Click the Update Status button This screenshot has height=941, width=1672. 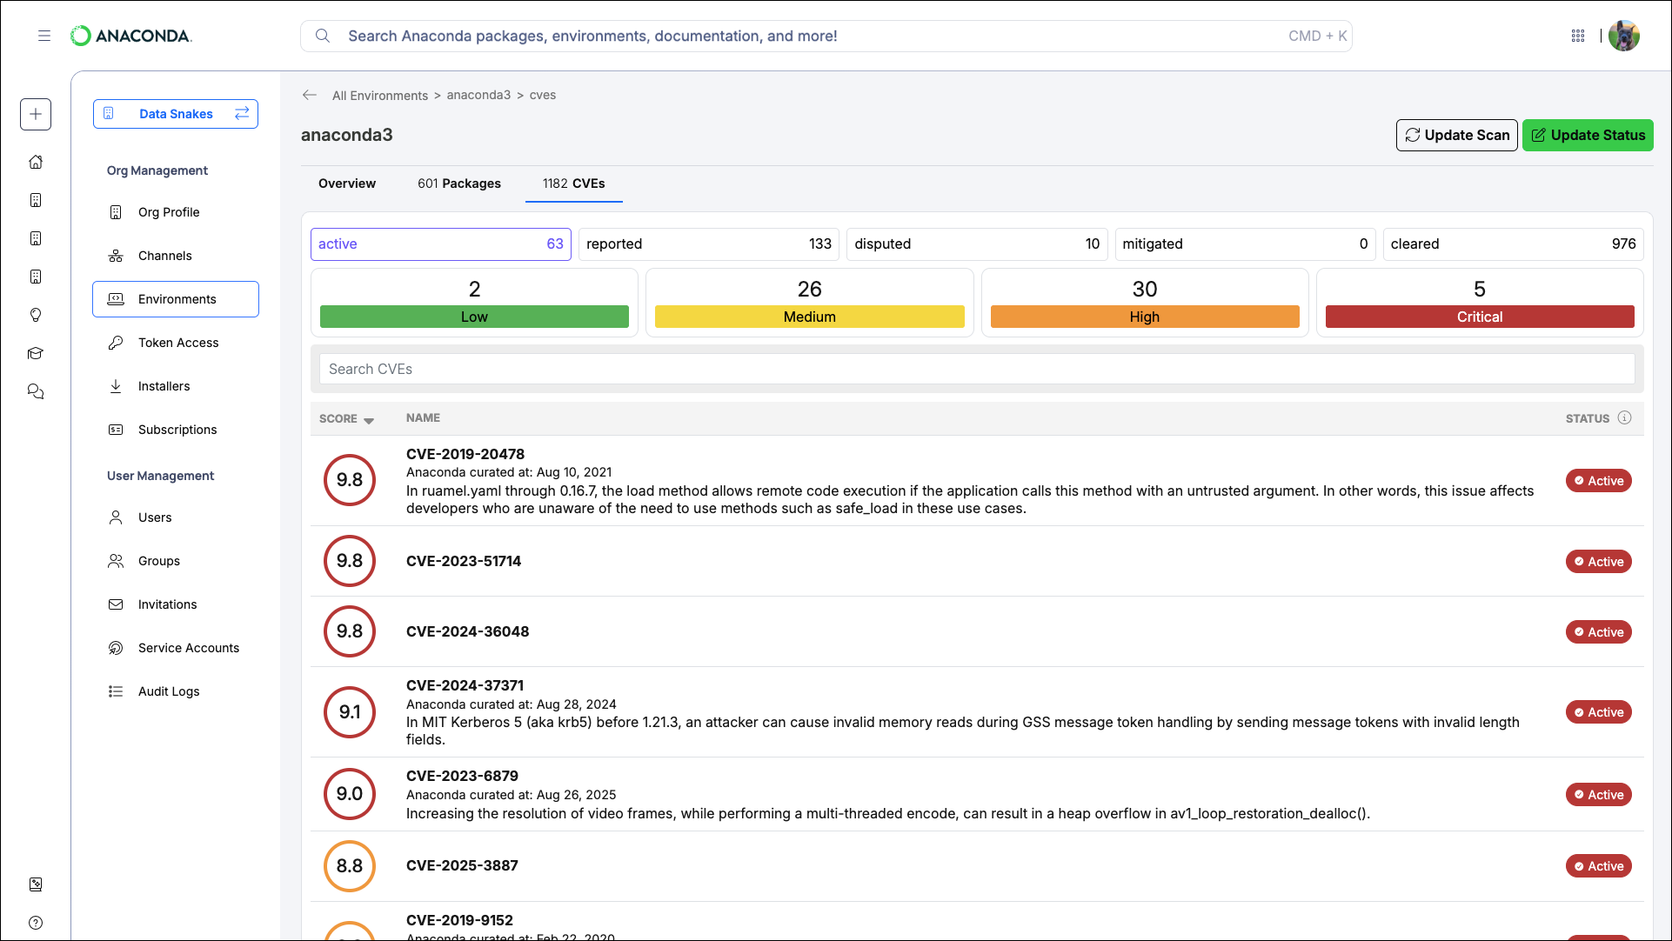point(1588,135)
